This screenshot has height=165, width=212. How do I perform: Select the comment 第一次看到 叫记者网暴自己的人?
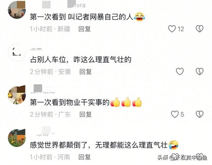[82, 17]
